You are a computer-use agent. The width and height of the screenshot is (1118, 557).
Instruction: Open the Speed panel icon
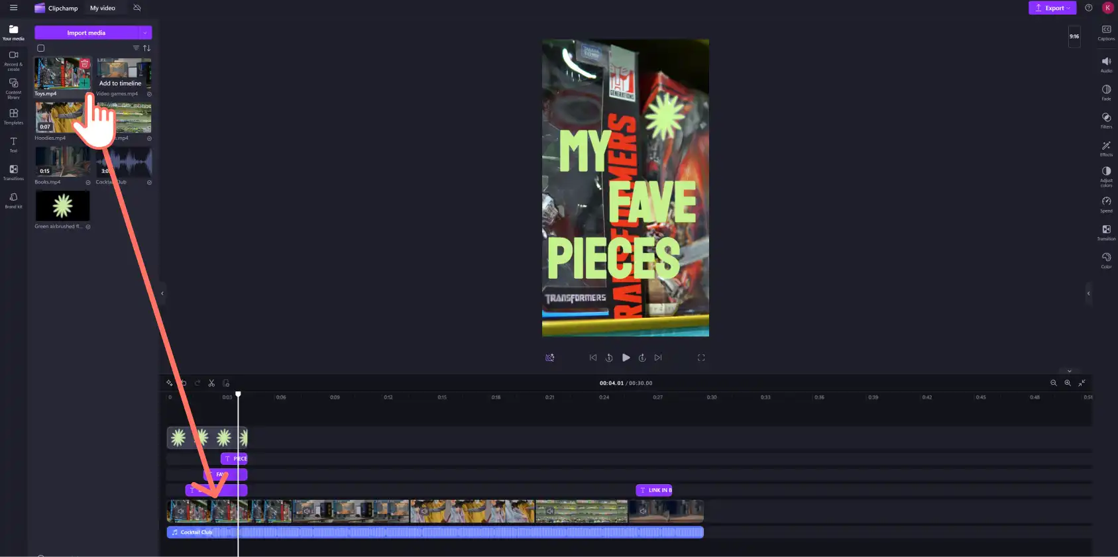pyautogui.click(x=1106, y=204)
